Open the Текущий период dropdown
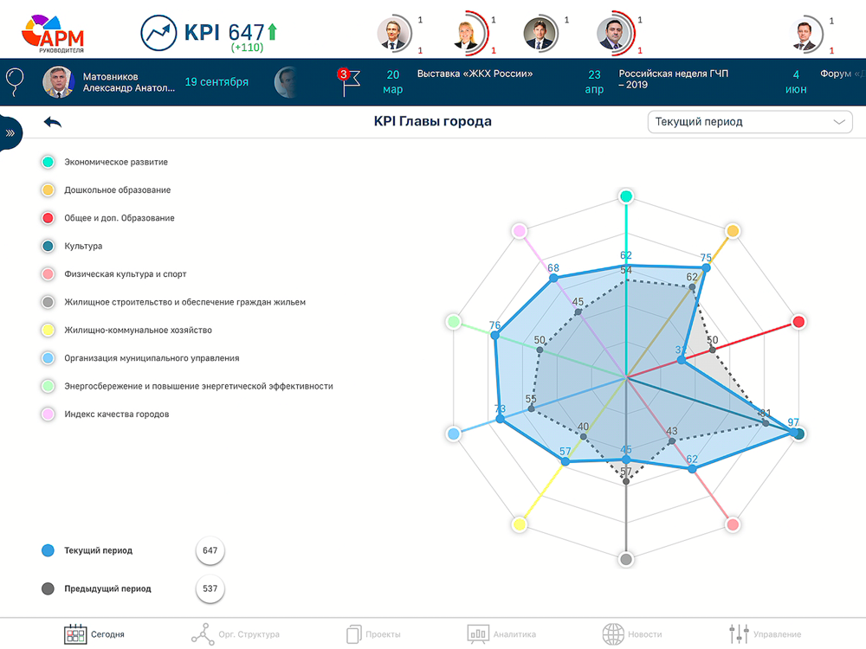The width and height of the screenshot is (866, 649). [750, 122]
